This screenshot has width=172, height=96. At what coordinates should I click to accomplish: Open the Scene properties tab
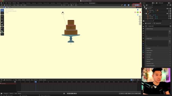click(x=143, y=33)
